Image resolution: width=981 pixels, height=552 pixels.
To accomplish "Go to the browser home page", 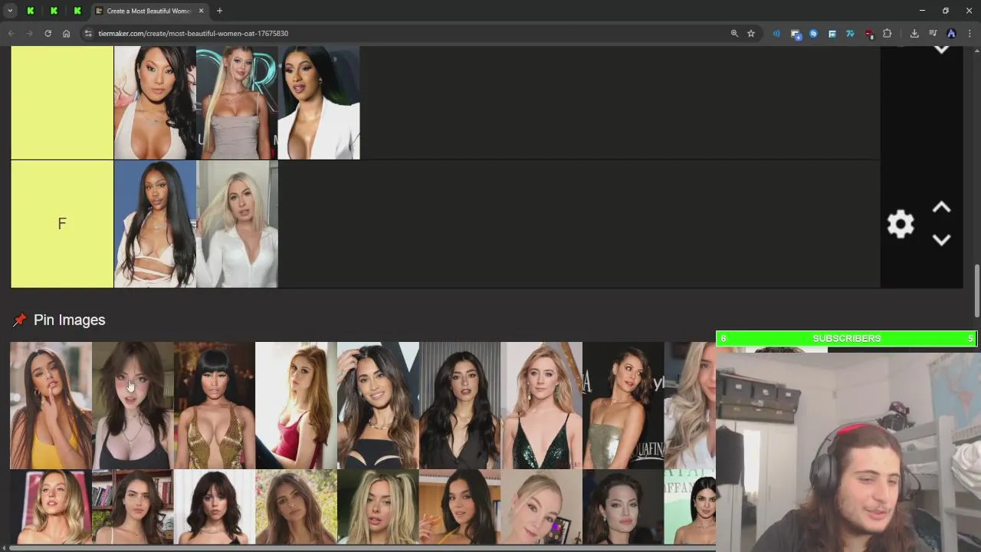I will (67, 34).
